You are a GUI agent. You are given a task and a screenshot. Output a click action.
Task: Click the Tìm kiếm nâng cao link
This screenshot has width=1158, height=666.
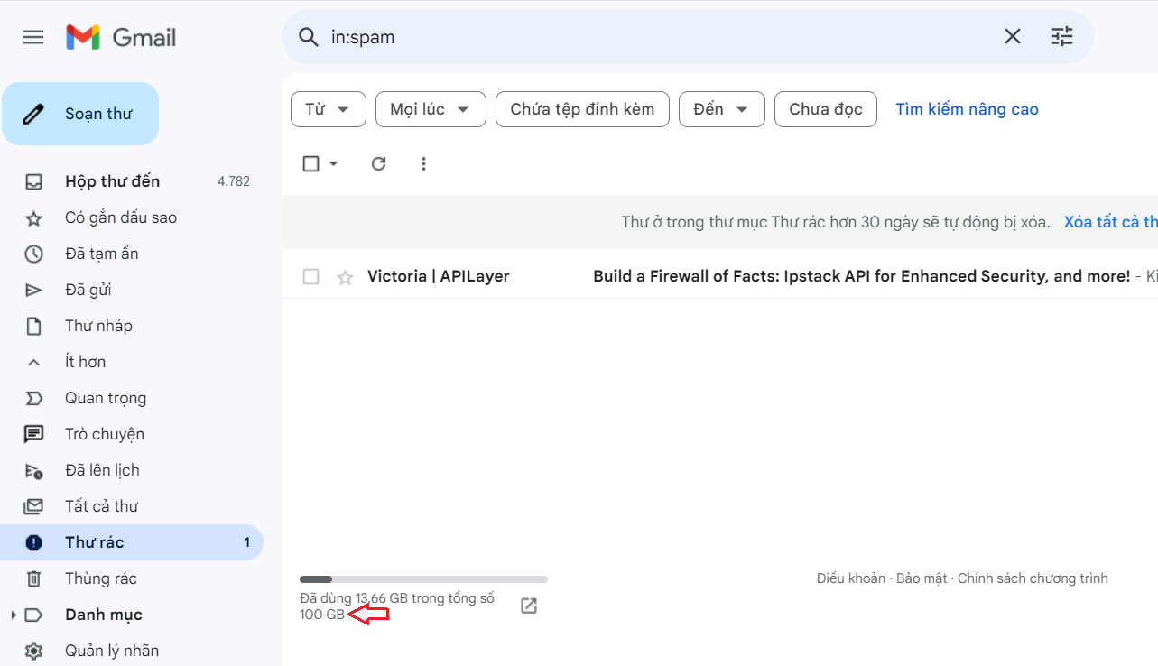[967, 108]
